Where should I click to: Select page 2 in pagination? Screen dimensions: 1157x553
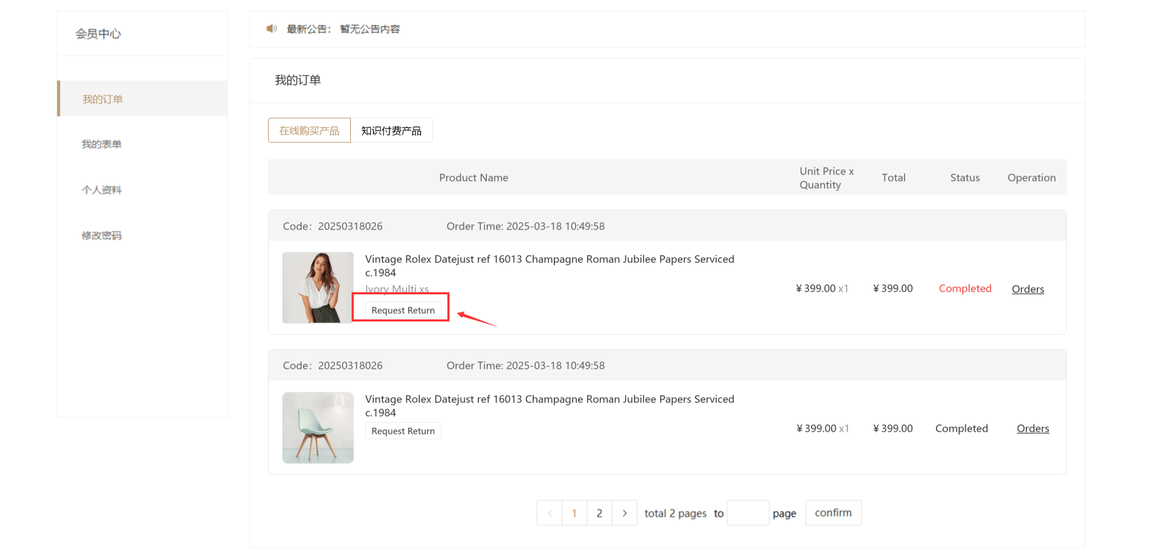600,513
